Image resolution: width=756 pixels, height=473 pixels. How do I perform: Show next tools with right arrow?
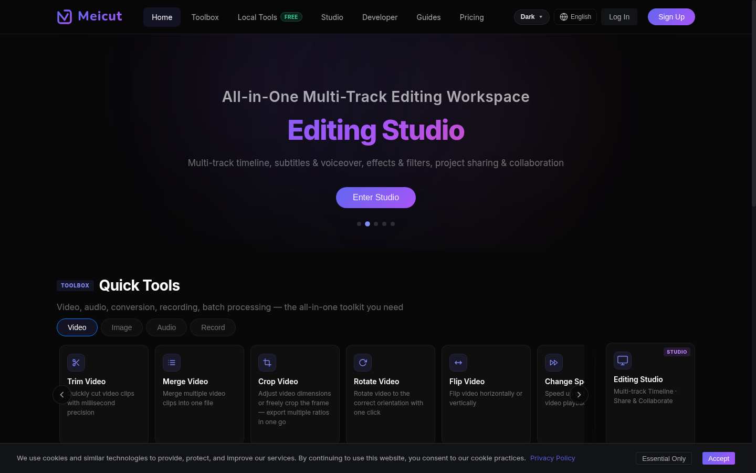(x=579, y=395)
